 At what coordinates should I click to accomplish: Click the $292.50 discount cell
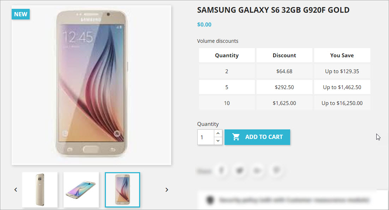pyautogui.click(x=284, y=87)
